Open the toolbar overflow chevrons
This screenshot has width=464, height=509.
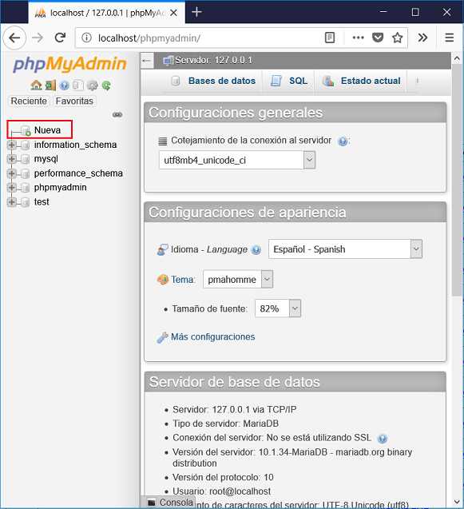point(422,38)
